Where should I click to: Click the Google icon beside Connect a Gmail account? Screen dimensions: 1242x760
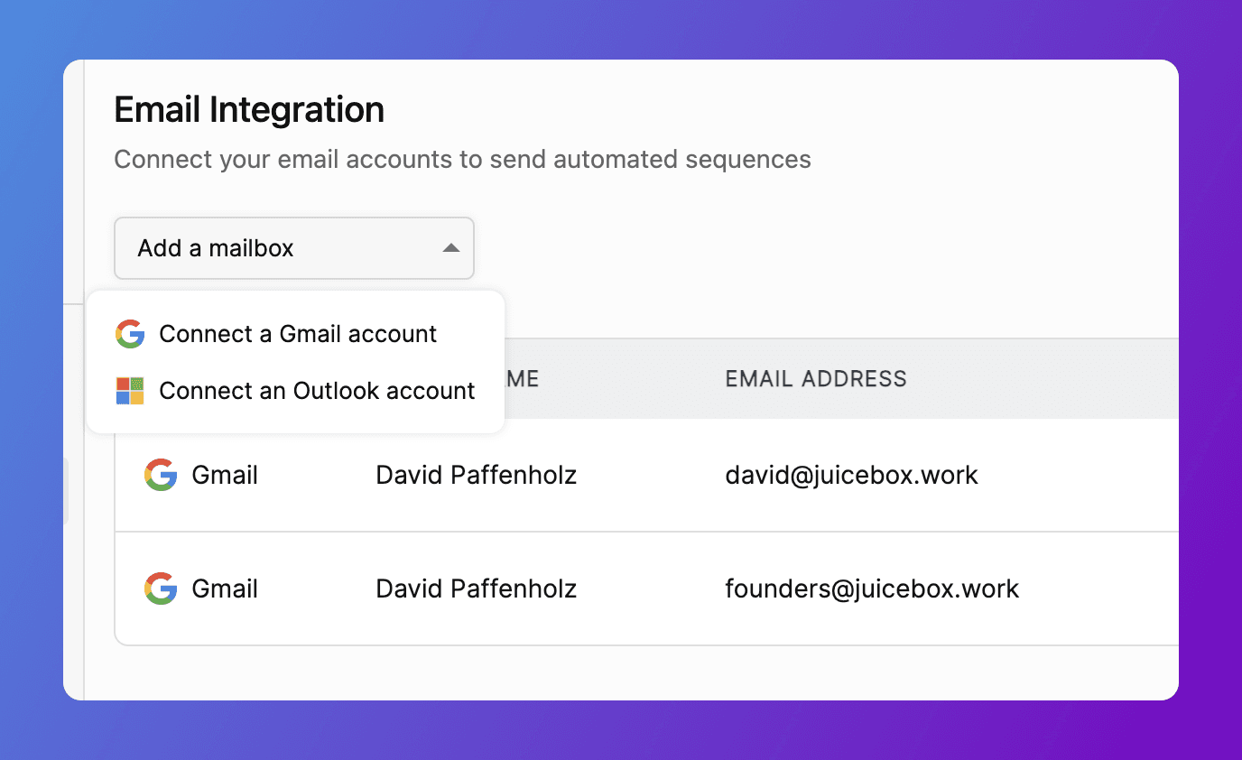click(x=130, y=334)
